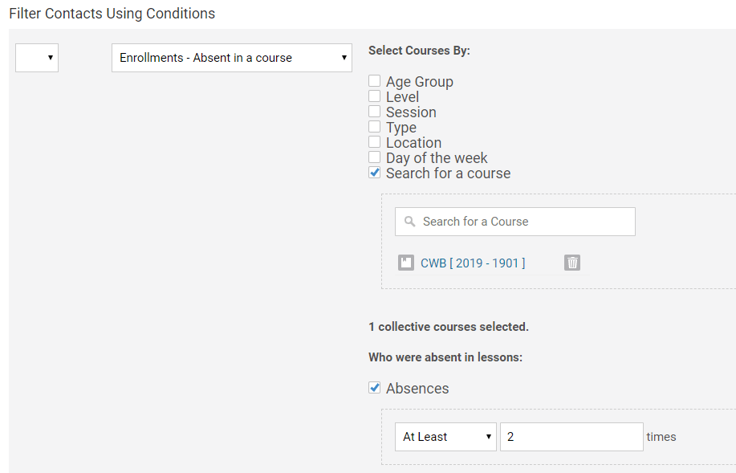This screenshot has width=736, height=473.
Task: Open the small empty dropdown on left
Action: click(x=37, y=58)
